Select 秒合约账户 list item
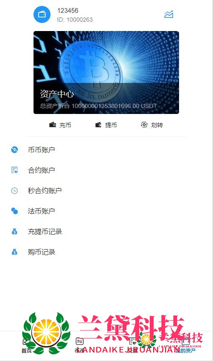Image resolution: width=213 pixels, height=361 pixels. [x=106, y=190]
